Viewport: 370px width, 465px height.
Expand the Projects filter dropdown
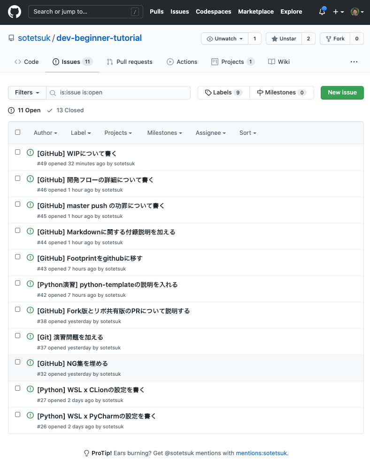coord(118,133)
